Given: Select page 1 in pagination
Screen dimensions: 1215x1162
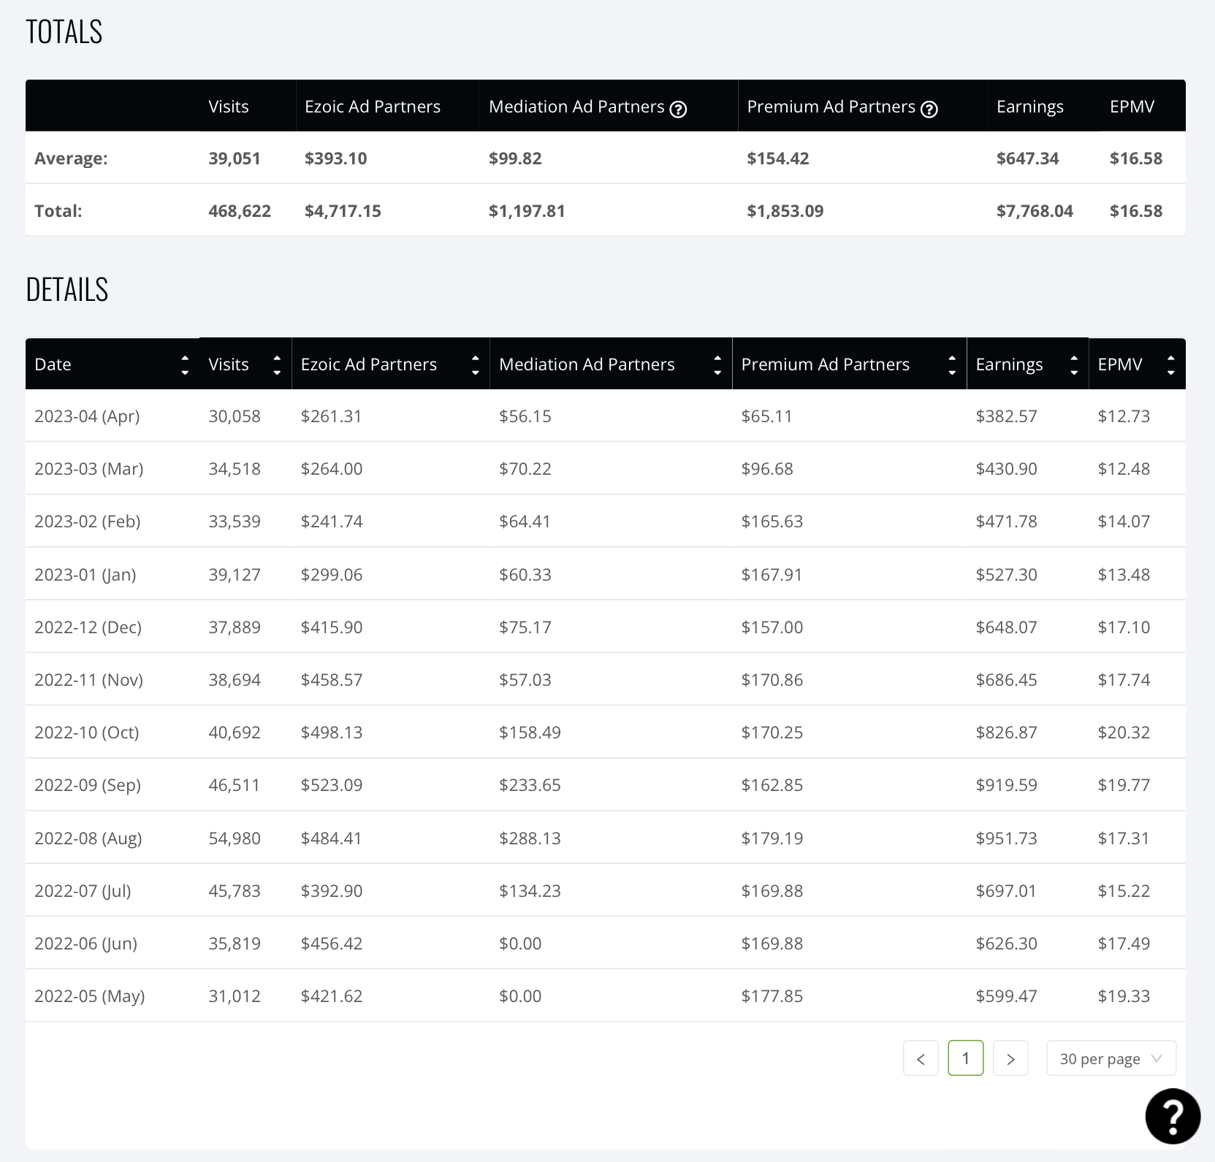Looking at the screenshot, I should 965,1058.
